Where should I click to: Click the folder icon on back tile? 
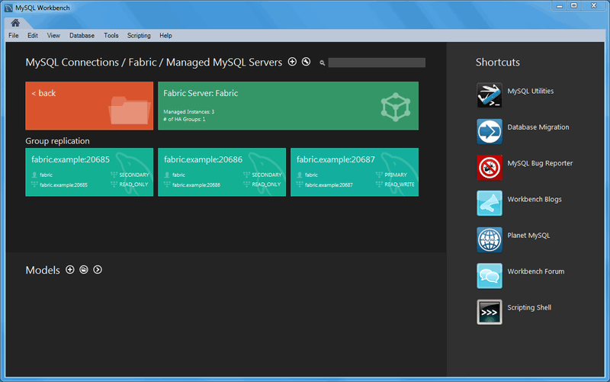[130, 111]
